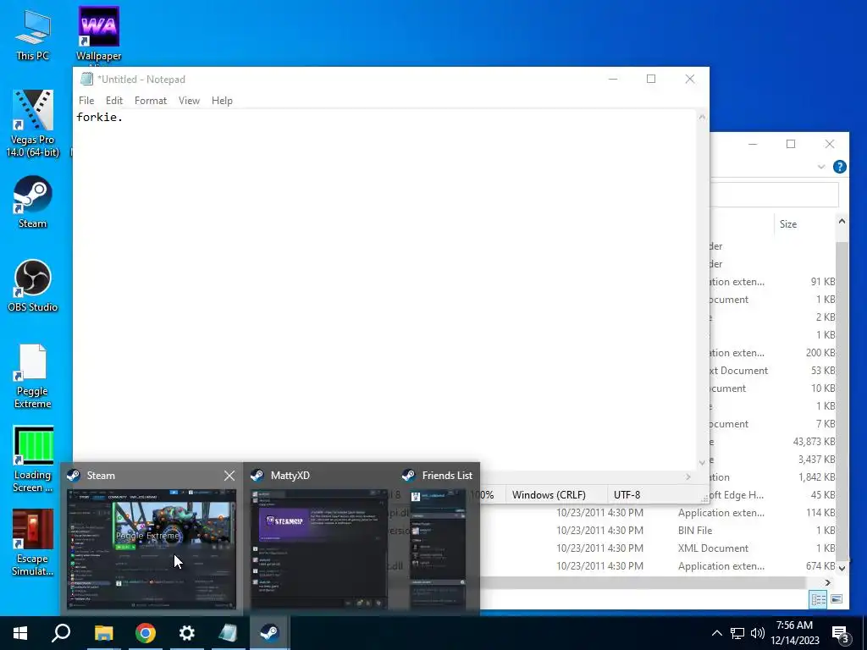867x650 pixels.
Task: Select the Friends List preview thumbnail
Action: (438, 548)
